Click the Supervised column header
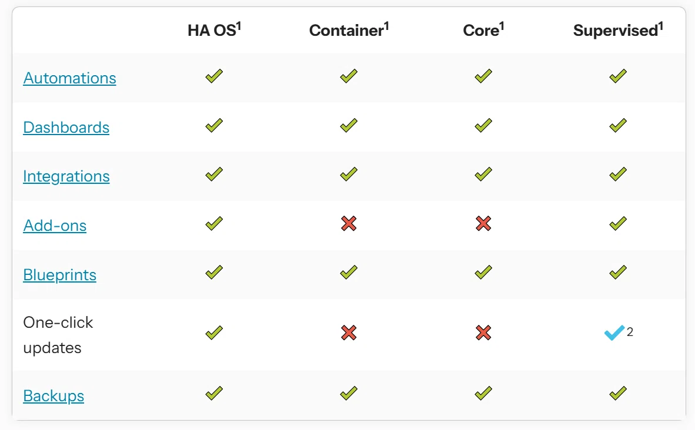The image size is (695, 430). [618, 30]
